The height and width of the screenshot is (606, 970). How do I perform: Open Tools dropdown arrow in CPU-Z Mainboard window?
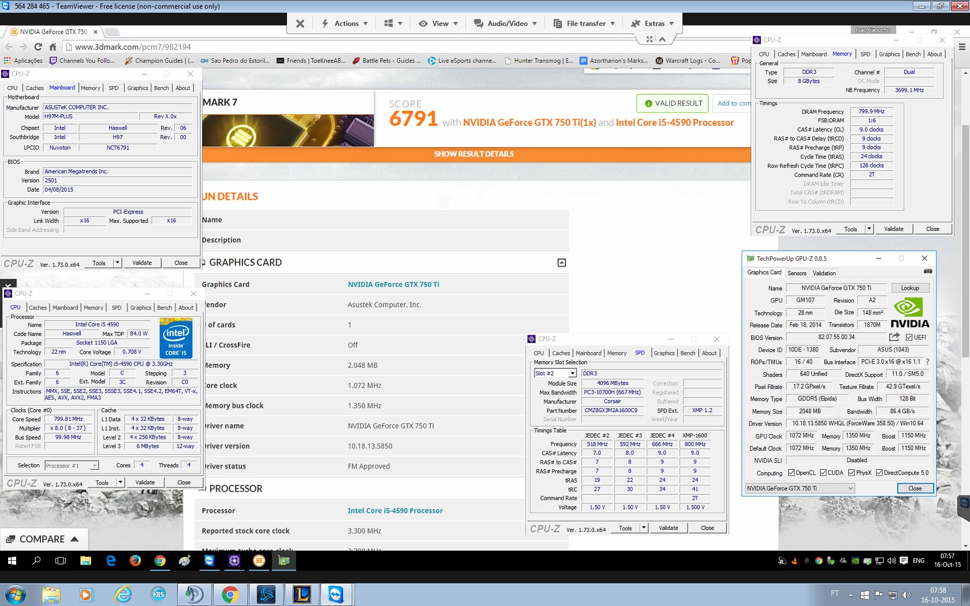click(x=117, y=263)
